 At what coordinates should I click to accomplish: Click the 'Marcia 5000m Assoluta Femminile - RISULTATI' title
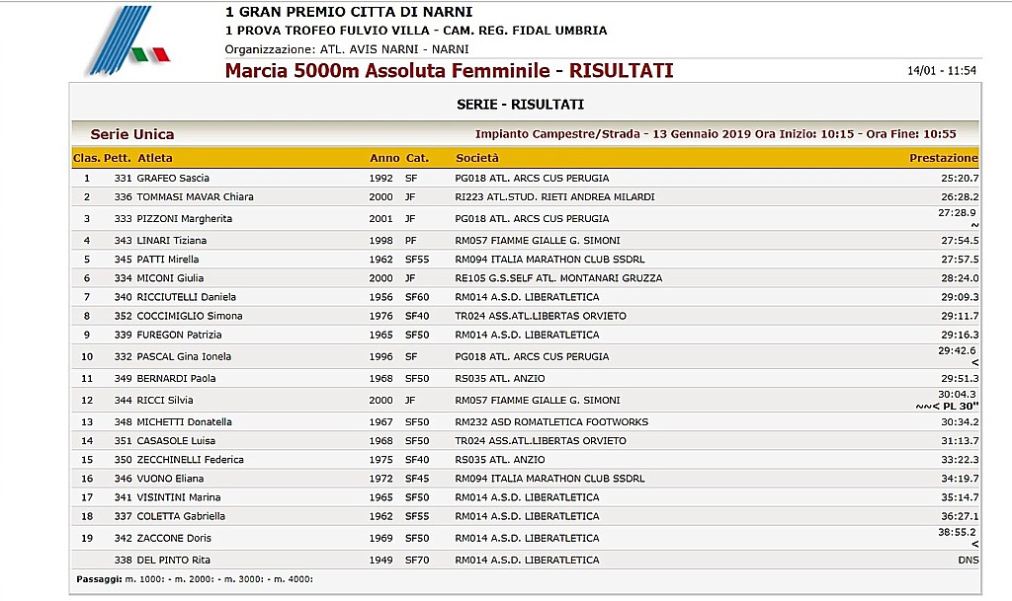(x=450, y=70)
